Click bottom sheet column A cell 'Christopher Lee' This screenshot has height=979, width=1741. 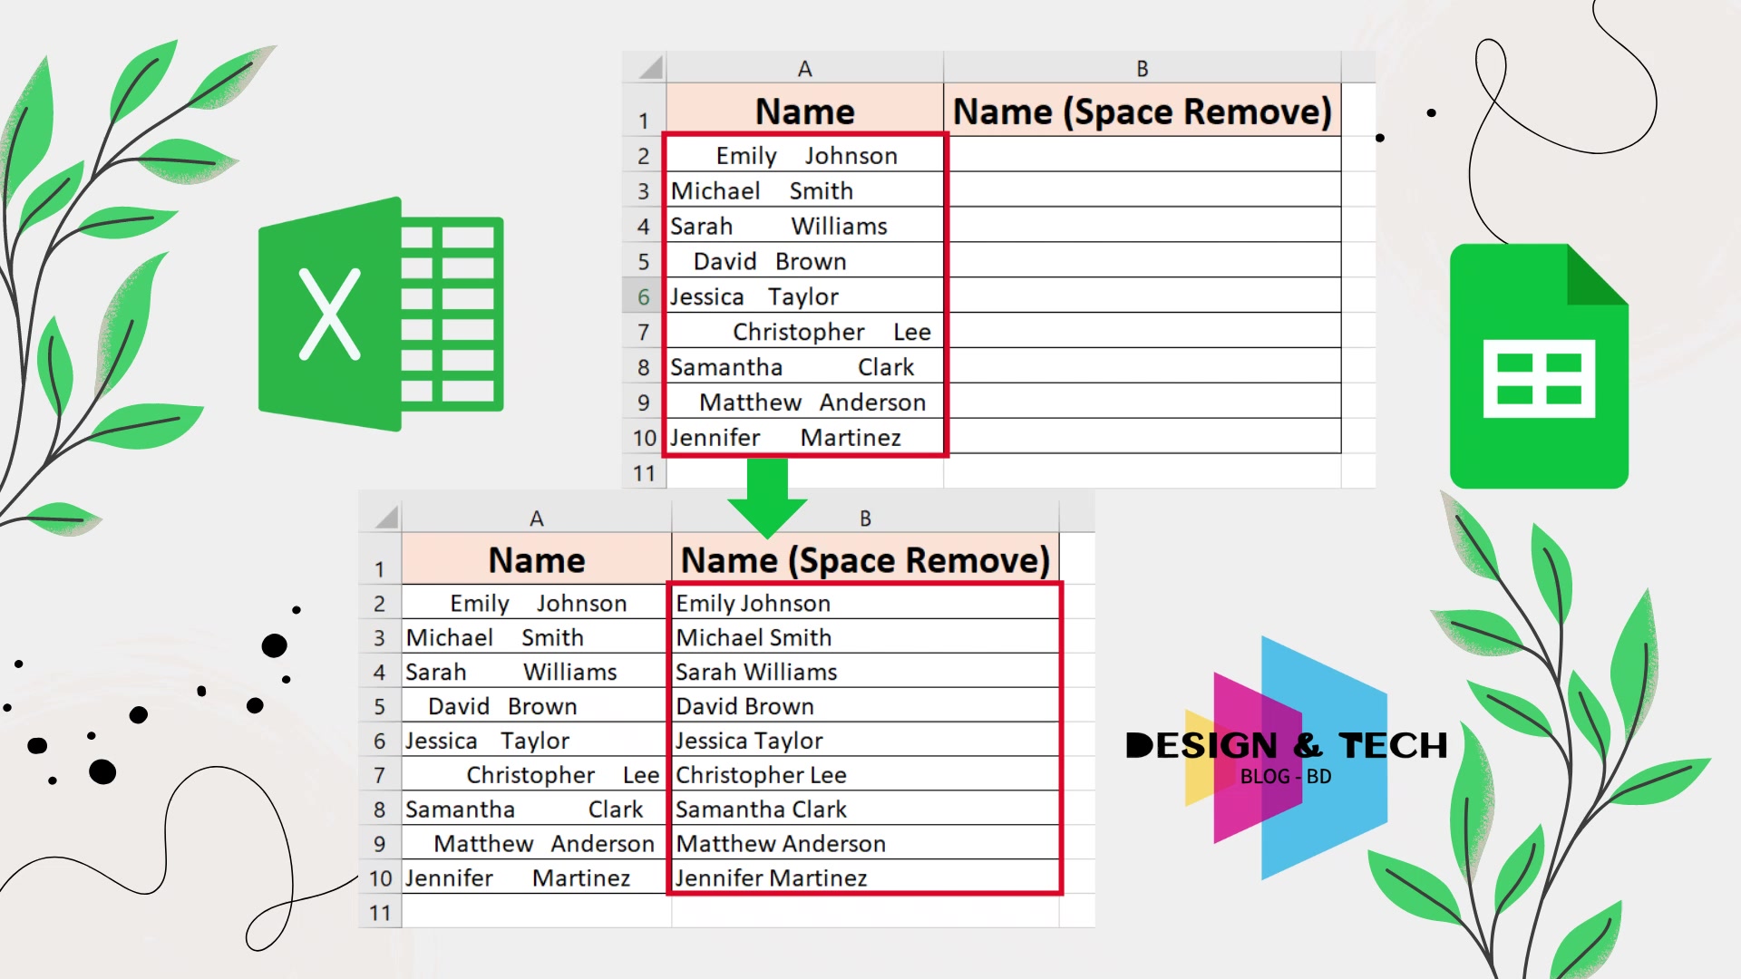(x=536, y=775)
